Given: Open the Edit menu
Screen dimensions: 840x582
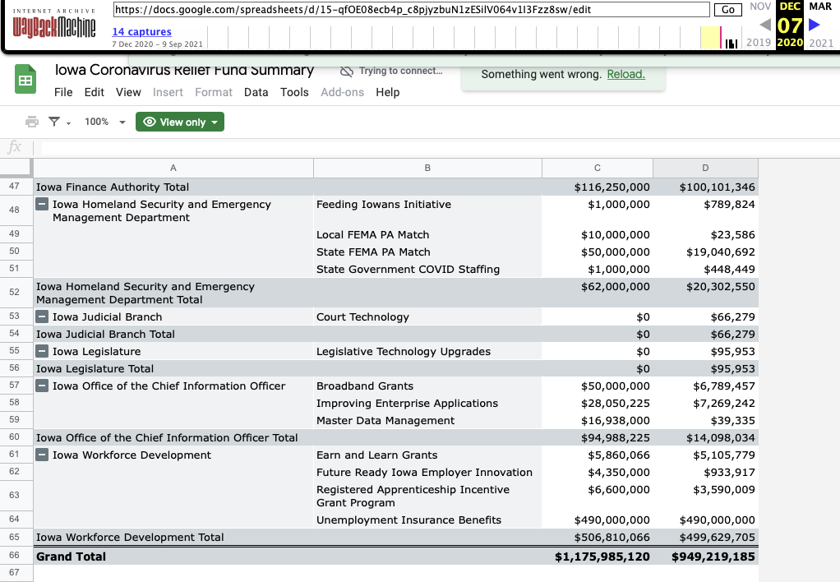Looking at the screenshot, I should coord(94,92).
